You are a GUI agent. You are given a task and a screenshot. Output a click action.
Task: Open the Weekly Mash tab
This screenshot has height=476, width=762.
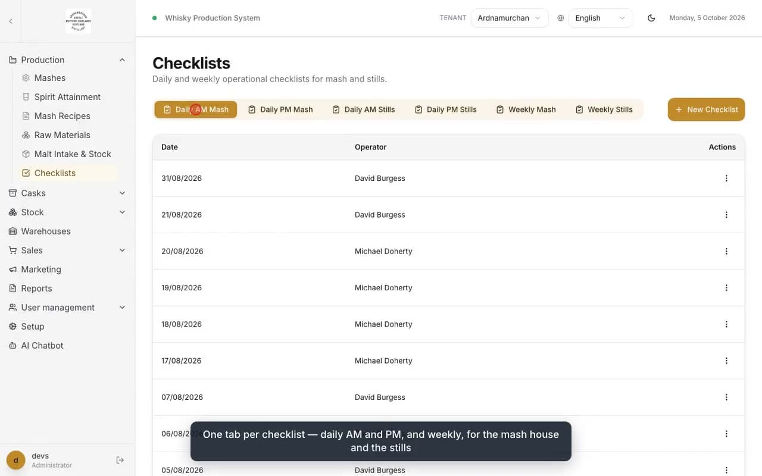pos(526,109)
